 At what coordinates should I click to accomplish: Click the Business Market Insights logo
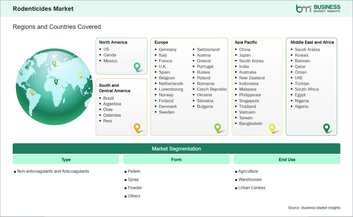318,9
